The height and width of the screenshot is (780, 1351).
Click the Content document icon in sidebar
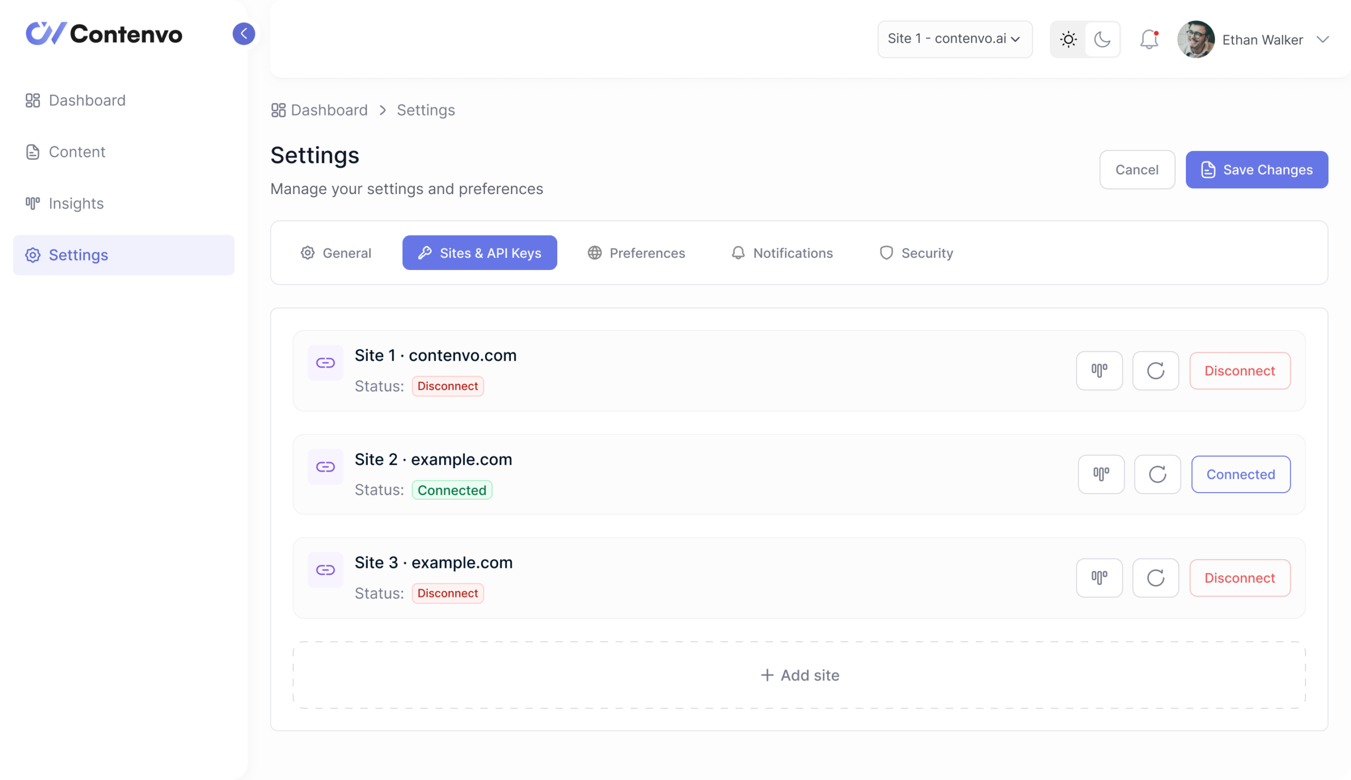[x=32, y=151]
